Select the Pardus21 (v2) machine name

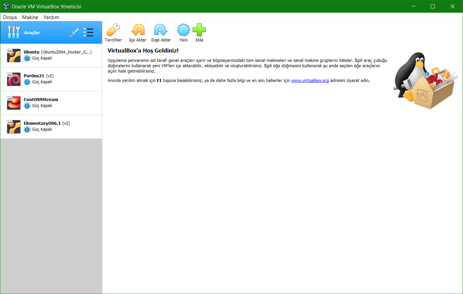[x=39, y=76]
